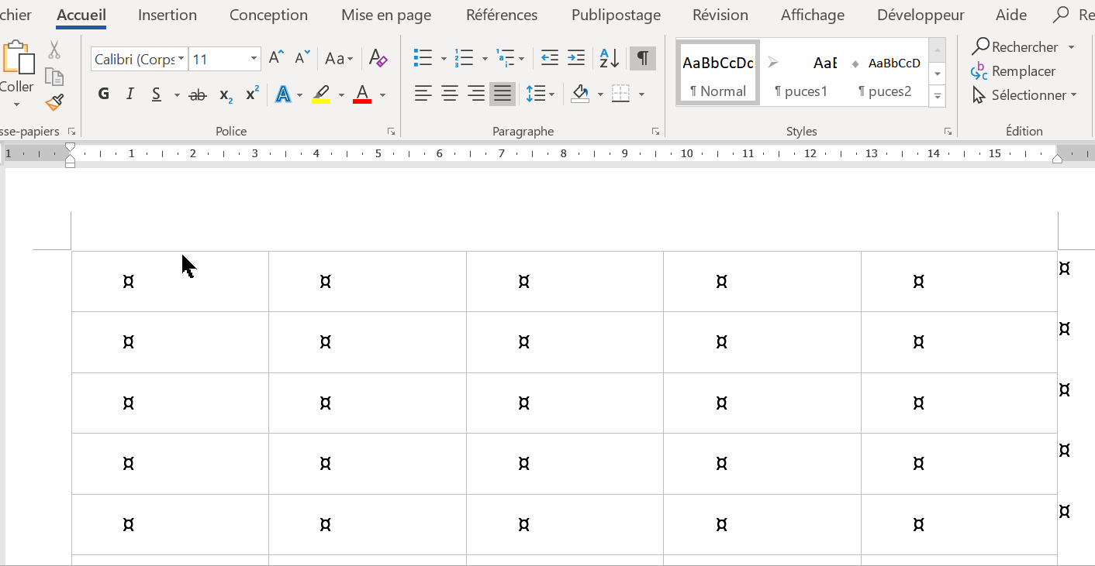The width and height of the screenshot is (1095, 566).
Task: Toggle bold formatting (G)
Action: tap(104, 94)
